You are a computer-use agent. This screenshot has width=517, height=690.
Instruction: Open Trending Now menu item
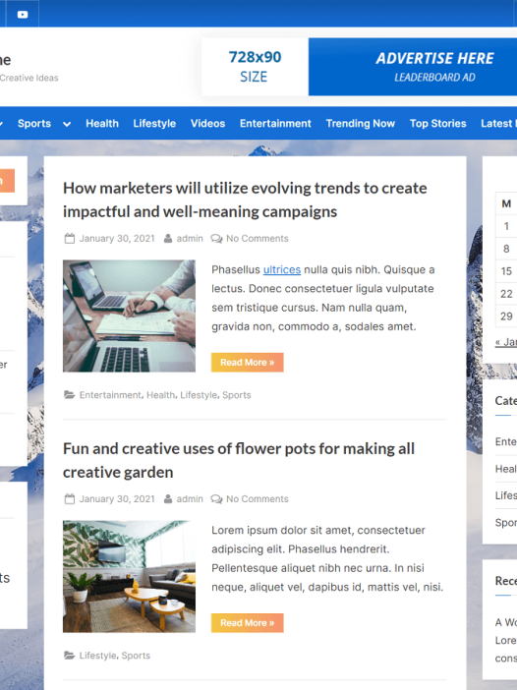coord(361,123)
